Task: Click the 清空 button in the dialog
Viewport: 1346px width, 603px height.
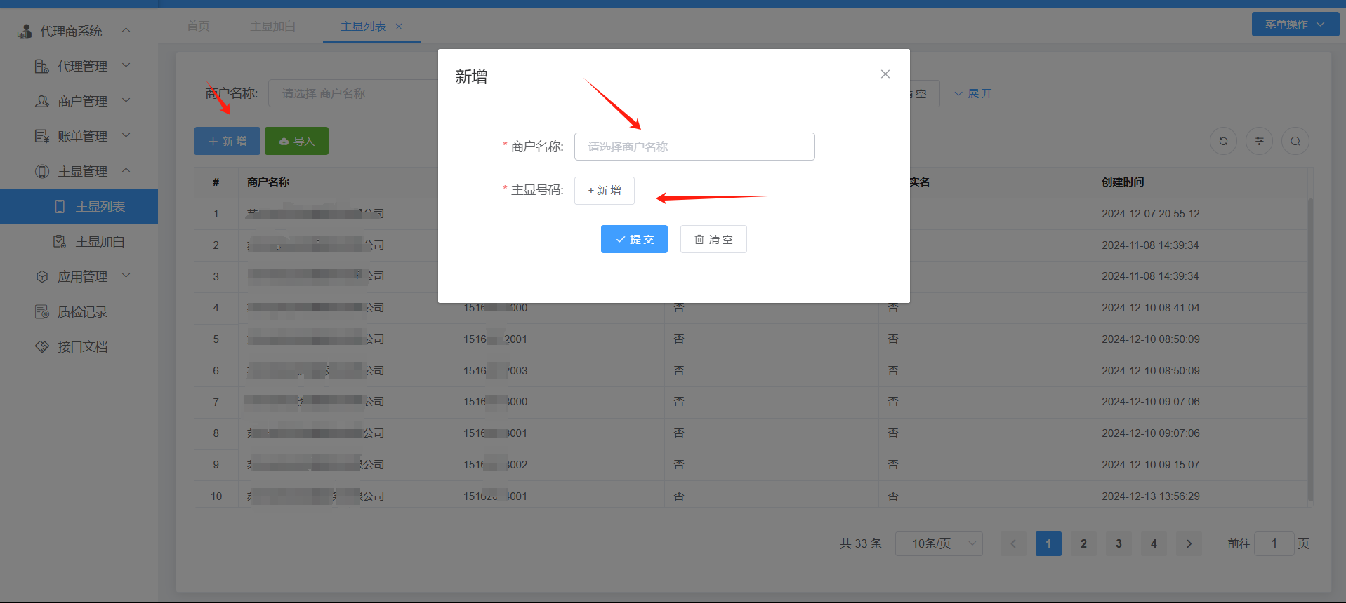Action: [x=713, y=239]
